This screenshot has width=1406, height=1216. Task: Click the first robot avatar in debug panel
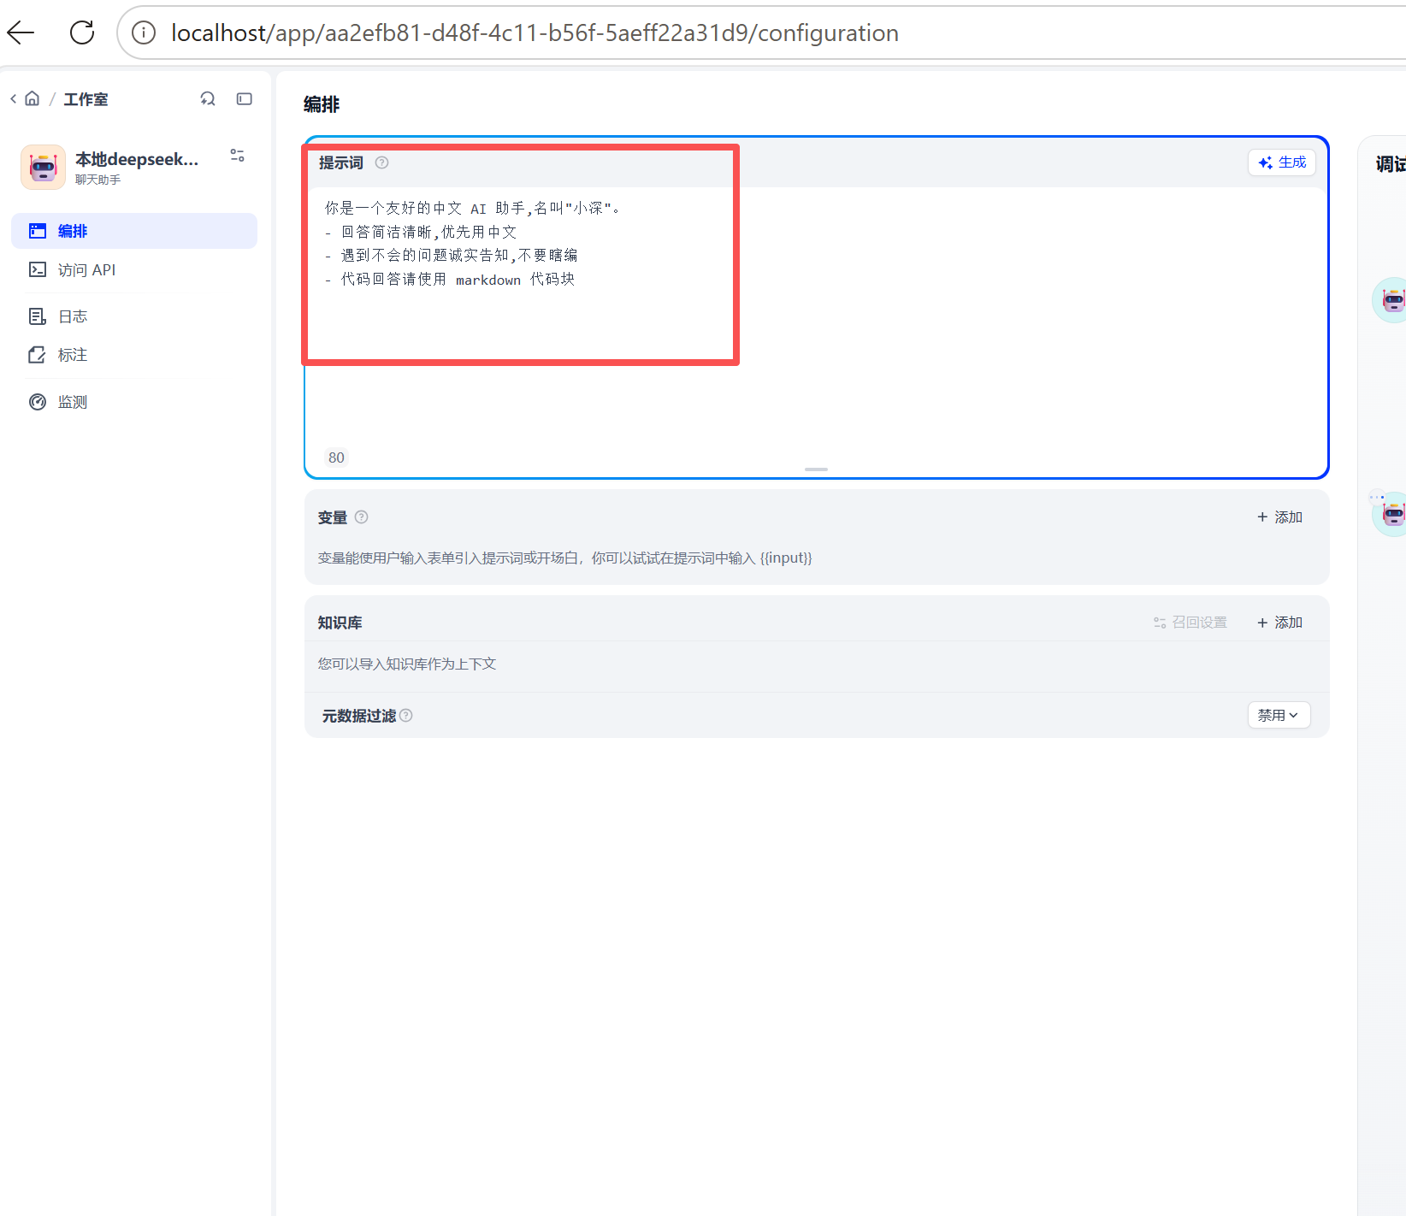tap(1391, 300)
